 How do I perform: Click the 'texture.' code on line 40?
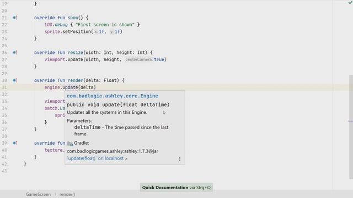(x=54, y=150)
